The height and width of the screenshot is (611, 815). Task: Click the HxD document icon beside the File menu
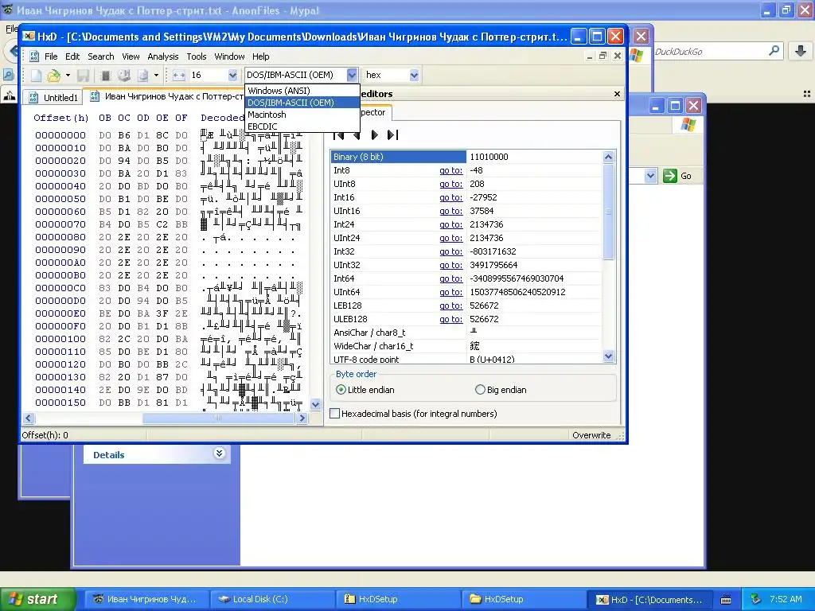point(33,56)
